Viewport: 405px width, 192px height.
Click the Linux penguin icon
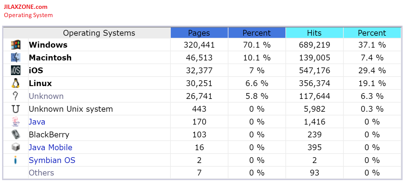point(16,83)
